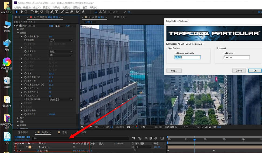Switch to the 渲染队列 render queue tab

23,132
